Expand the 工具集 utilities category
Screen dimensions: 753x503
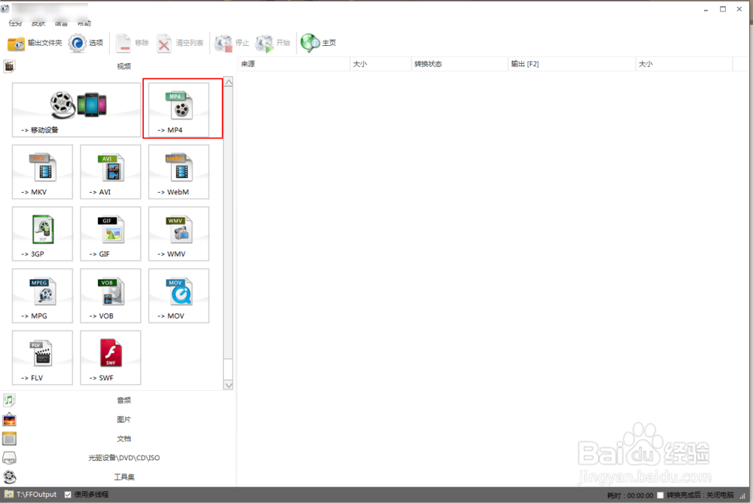tap(117, 477)
